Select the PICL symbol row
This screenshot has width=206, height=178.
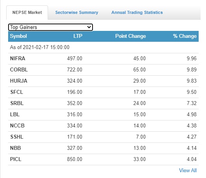pyautogui.click(x=103, y=159)
